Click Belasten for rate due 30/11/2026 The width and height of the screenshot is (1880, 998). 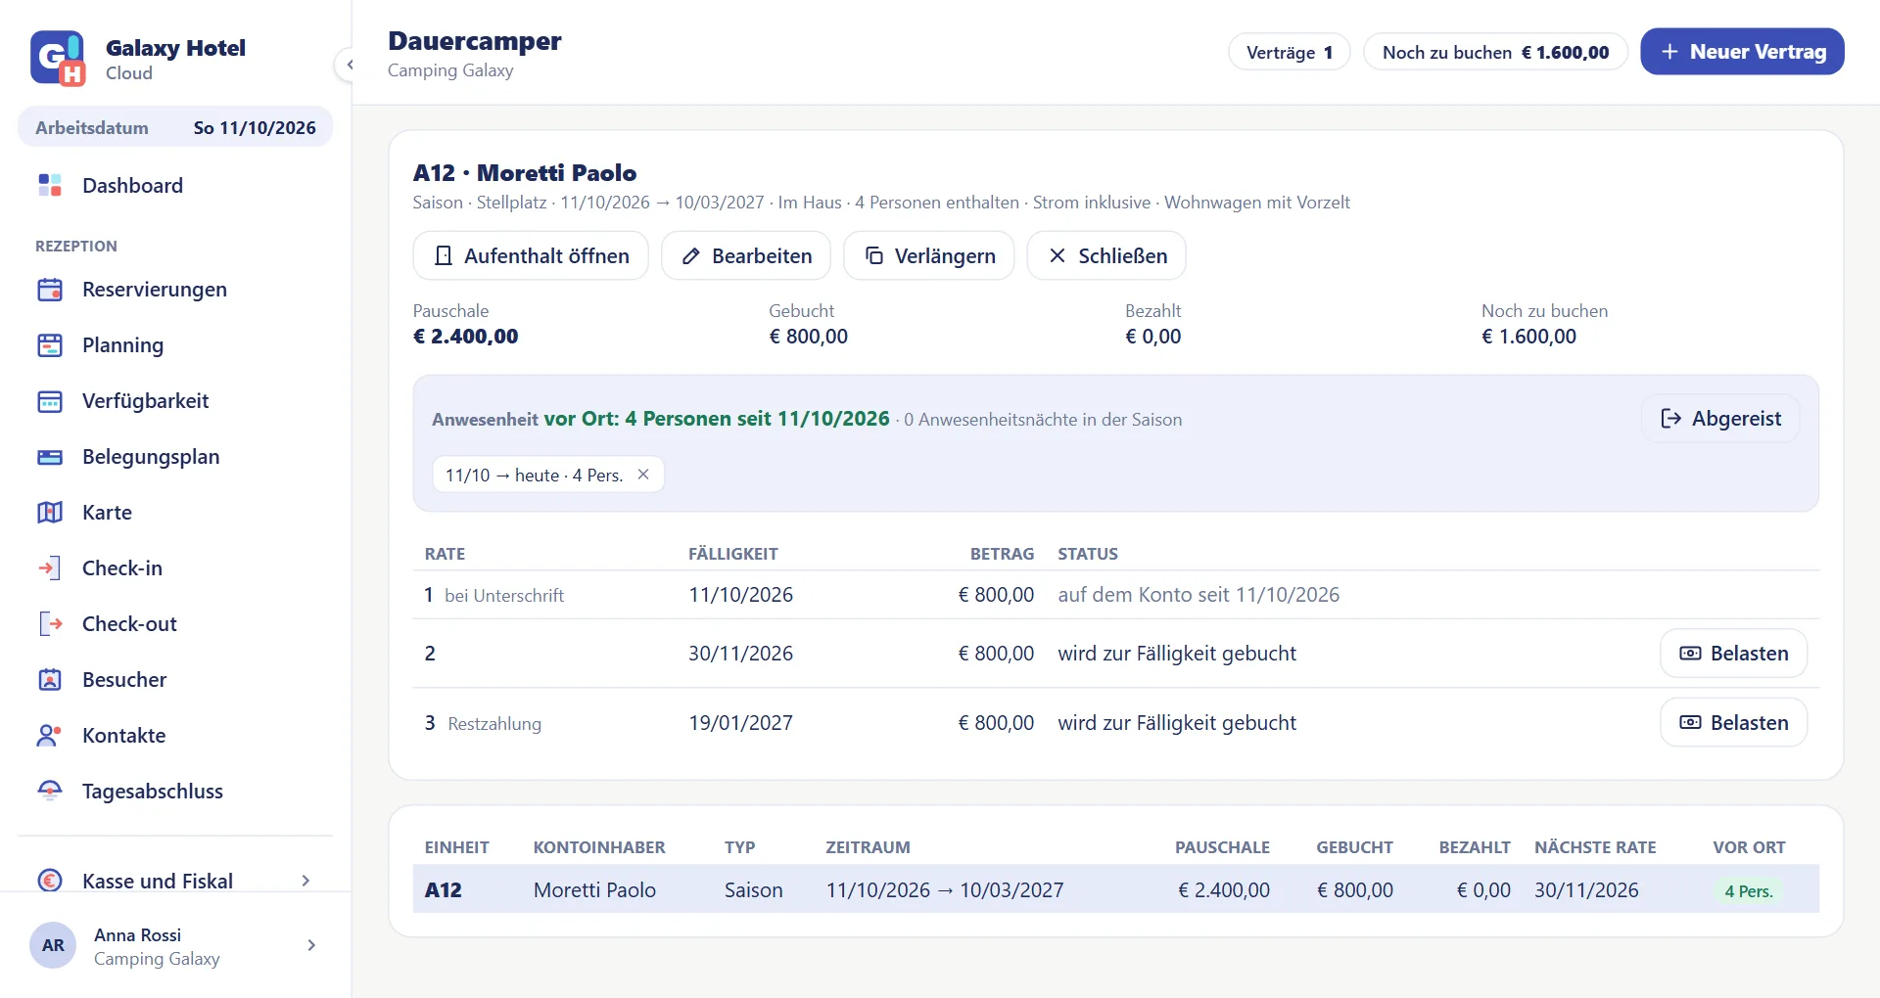[x=1733, y=654]
